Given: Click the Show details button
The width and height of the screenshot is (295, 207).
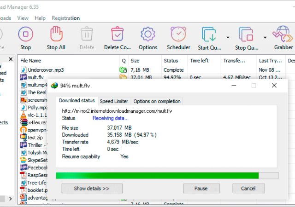Looking at the screenshot, I should pyautogui.click(x=92, y=189).
